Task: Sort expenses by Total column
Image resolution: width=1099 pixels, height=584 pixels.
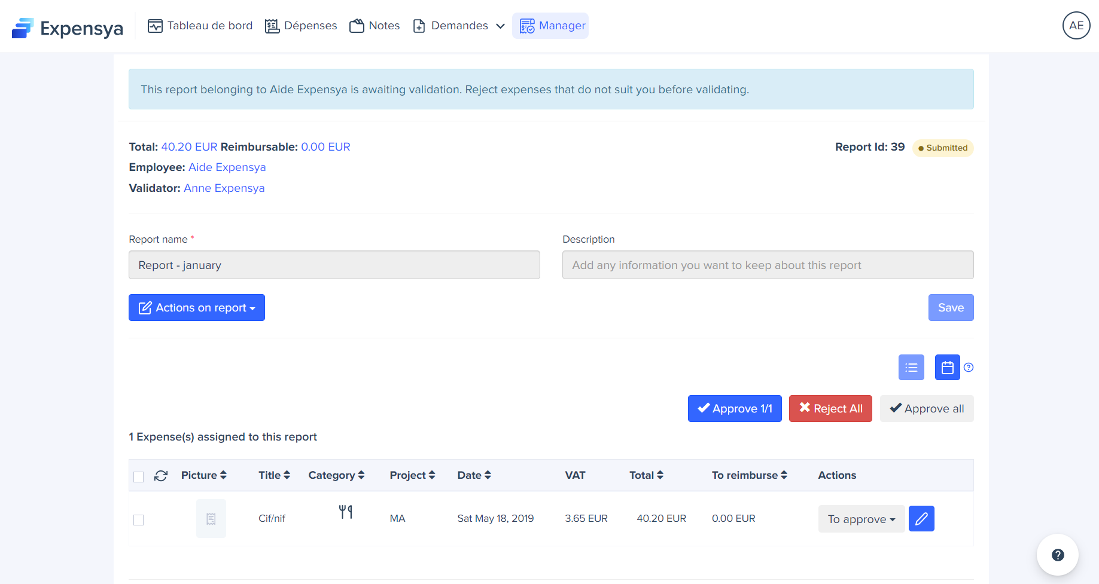Action: coord(646,475)
